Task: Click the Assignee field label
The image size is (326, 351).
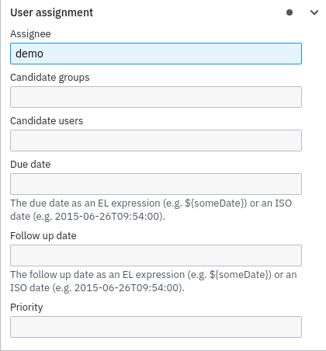Action: click(x=30, y=34)
